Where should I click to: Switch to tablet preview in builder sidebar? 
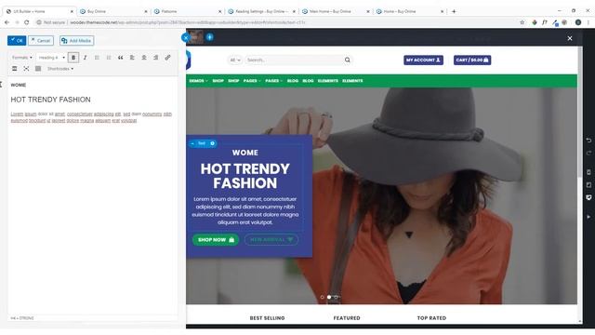[x=588, y=184]
